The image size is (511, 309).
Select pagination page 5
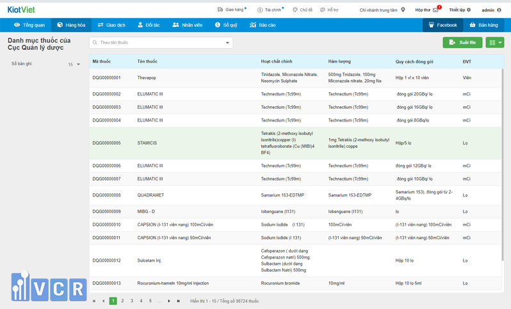(150, 301)
